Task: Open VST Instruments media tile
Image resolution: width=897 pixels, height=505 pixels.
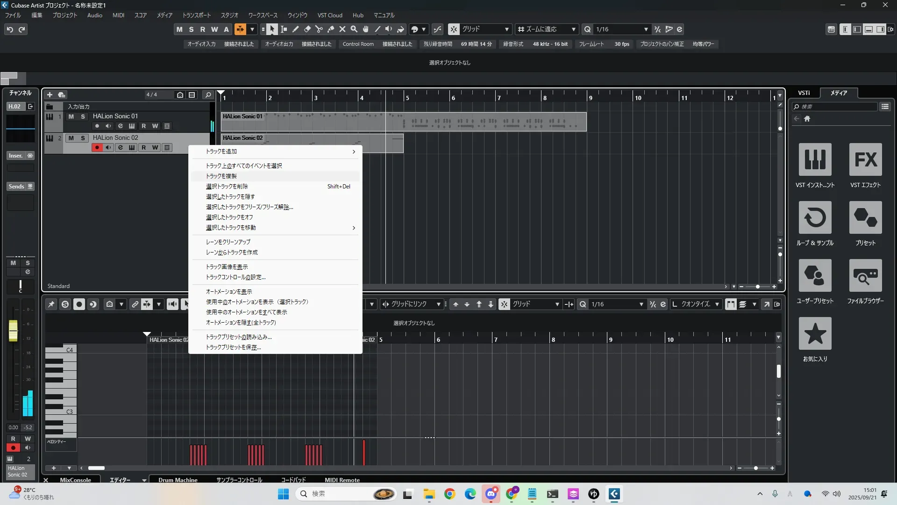Action: (815, 159)
